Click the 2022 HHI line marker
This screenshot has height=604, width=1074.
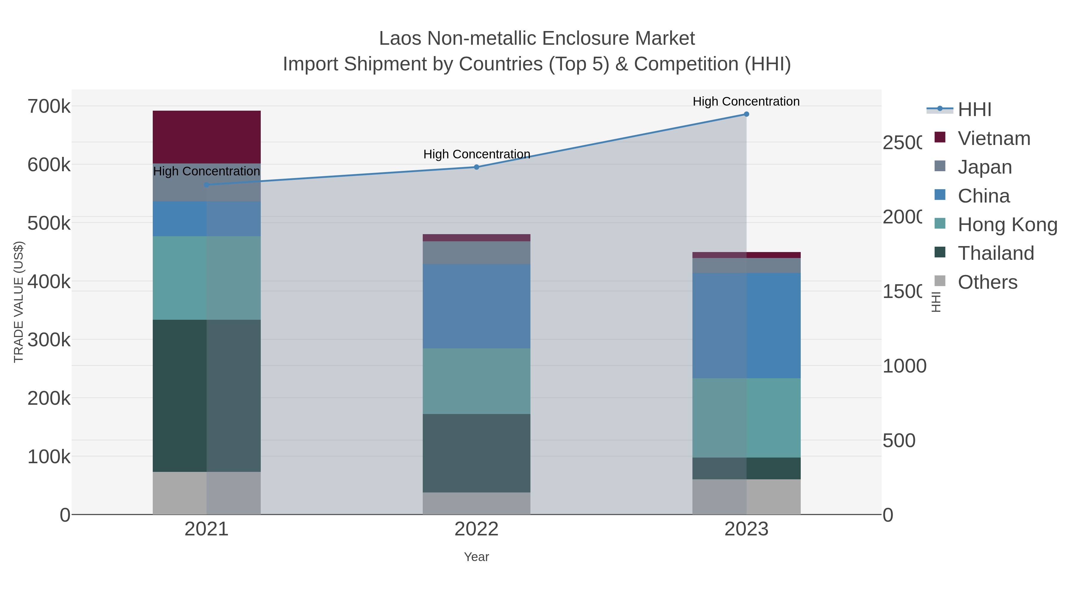(476, 167)
